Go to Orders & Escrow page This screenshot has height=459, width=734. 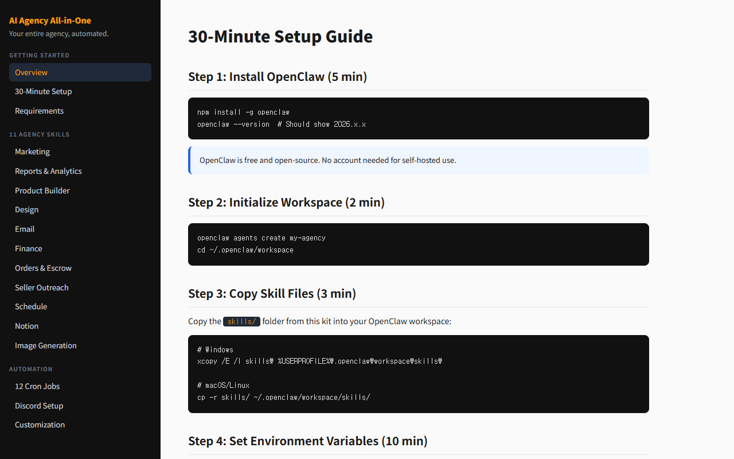pos(43,268)
